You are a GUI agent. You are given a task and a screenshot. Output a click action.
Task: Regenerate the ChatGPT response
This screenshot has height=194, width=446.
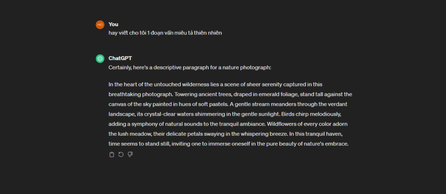[121, 154]
